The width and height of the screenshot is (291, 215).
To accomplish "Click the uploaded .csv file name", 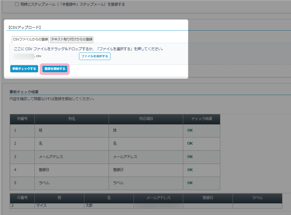I will tap(29, 56).
